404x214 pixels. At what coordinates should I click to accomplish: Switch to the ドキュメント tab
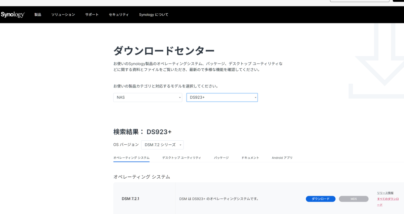pyautogui.click(x=250, y=157)
